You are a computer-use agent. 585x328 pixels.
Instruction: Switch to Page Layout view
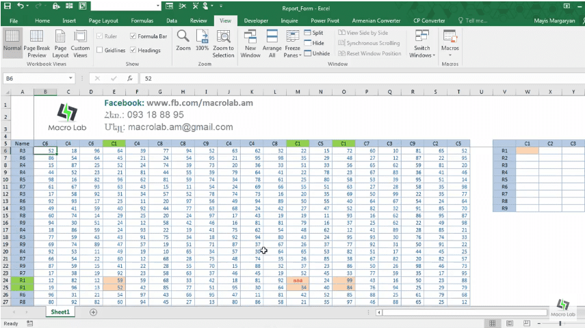(x=60, y=44)
